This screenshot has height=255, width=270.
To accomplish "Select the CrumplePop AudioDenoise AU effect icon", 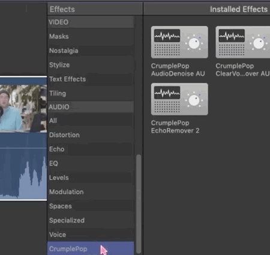I will (179, 42).
